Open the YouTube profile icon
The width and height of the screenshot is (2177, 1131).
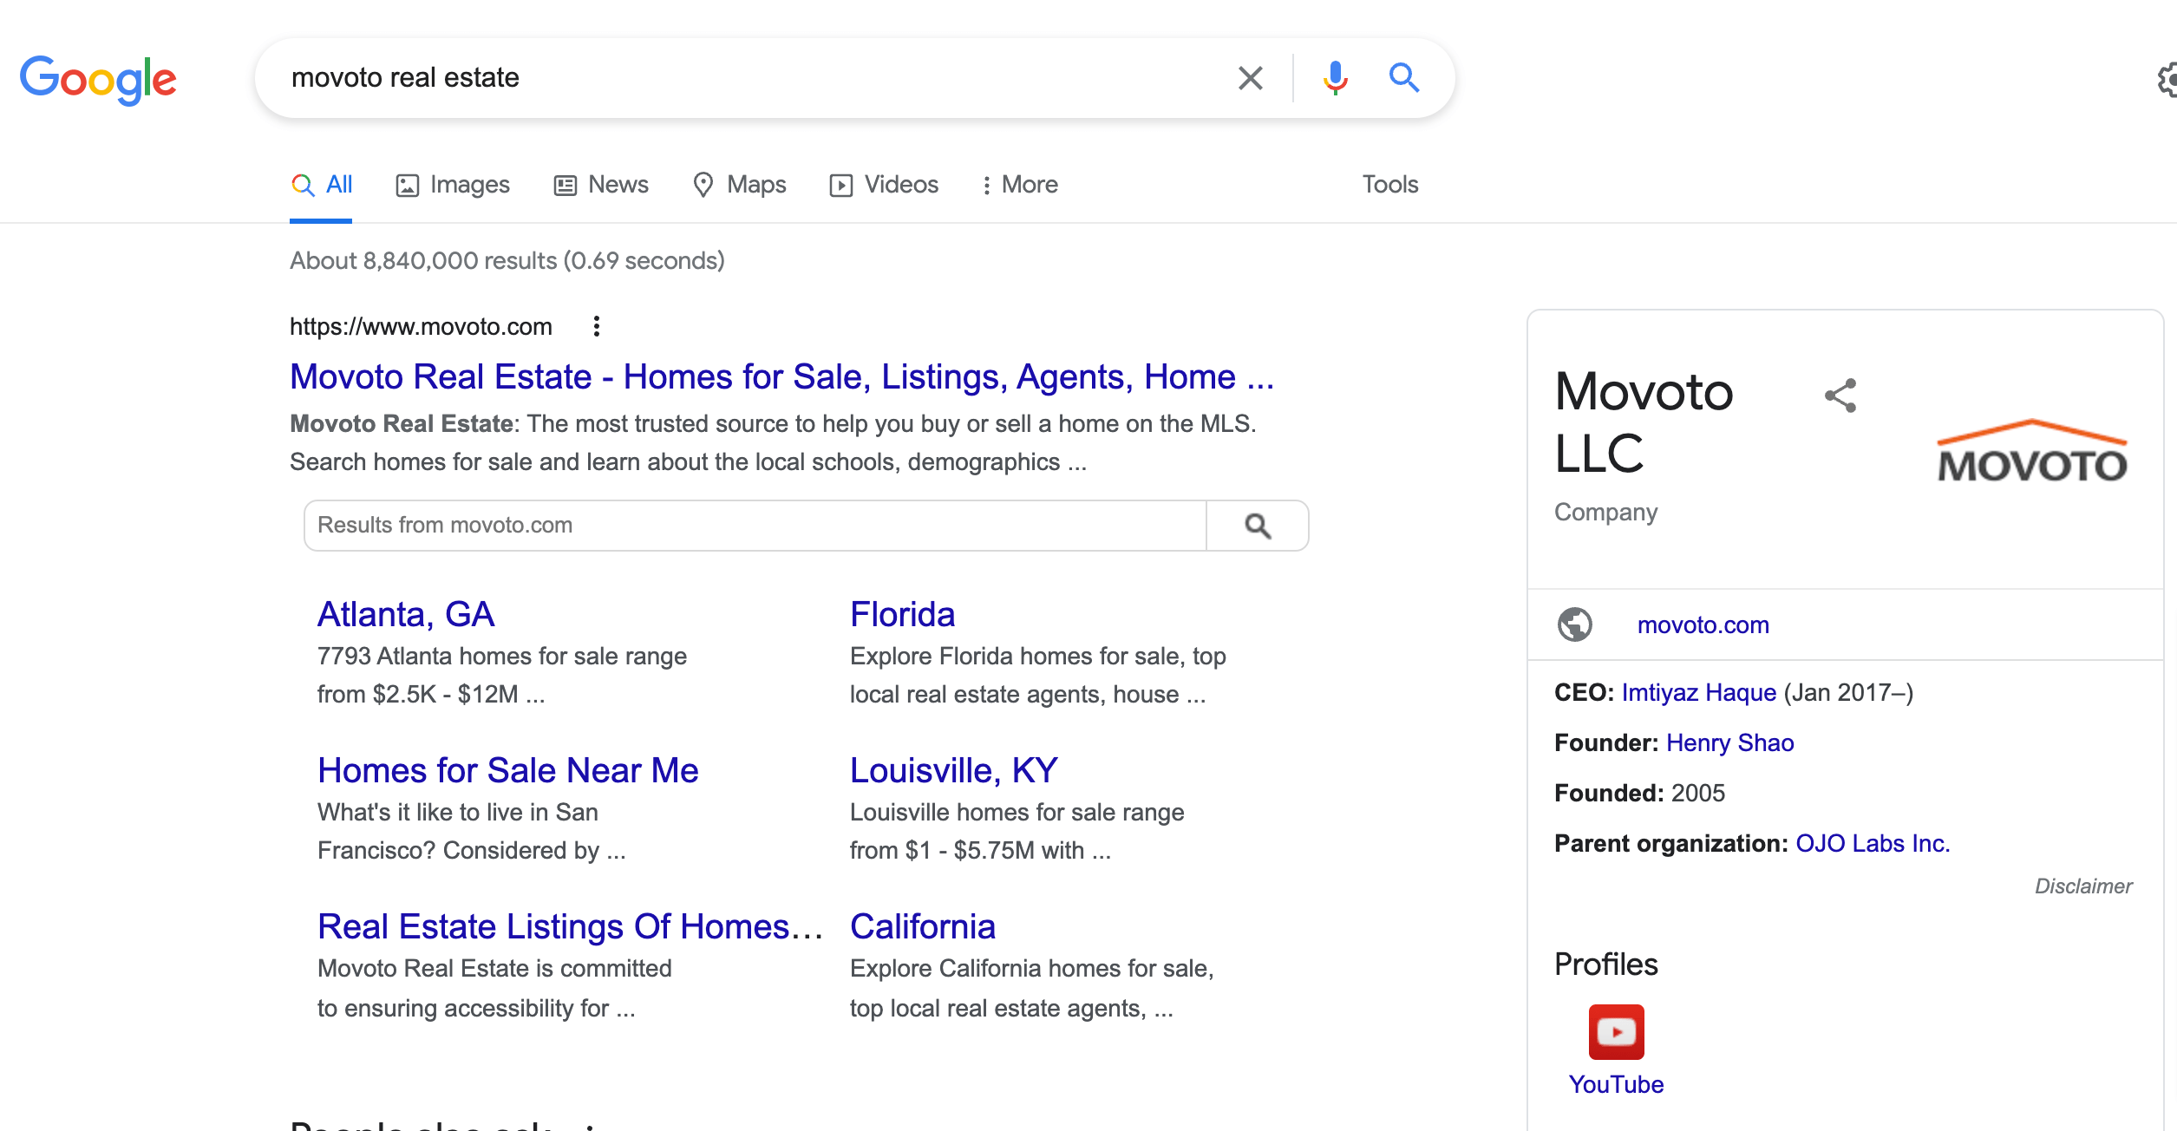pos(1616,1032)
